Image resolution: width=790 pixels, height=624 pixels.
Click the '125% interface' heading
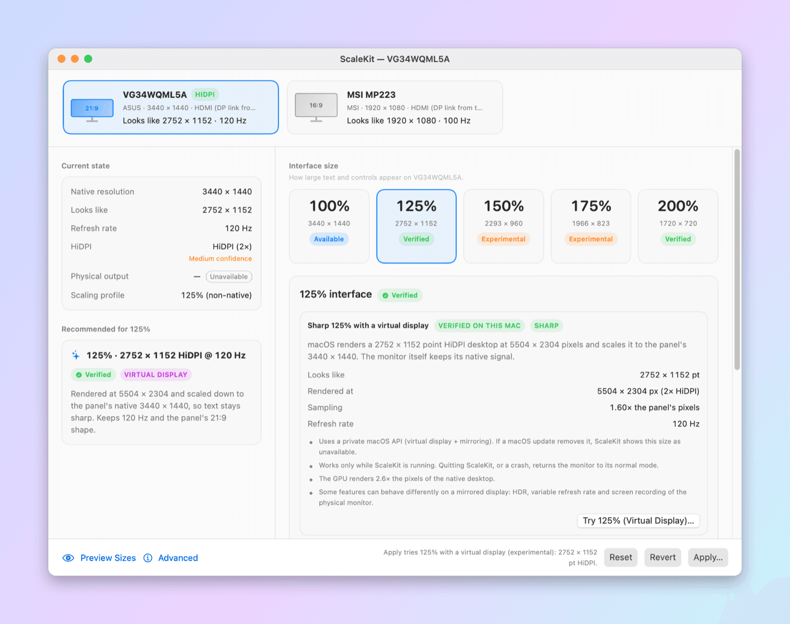(336, 294)
